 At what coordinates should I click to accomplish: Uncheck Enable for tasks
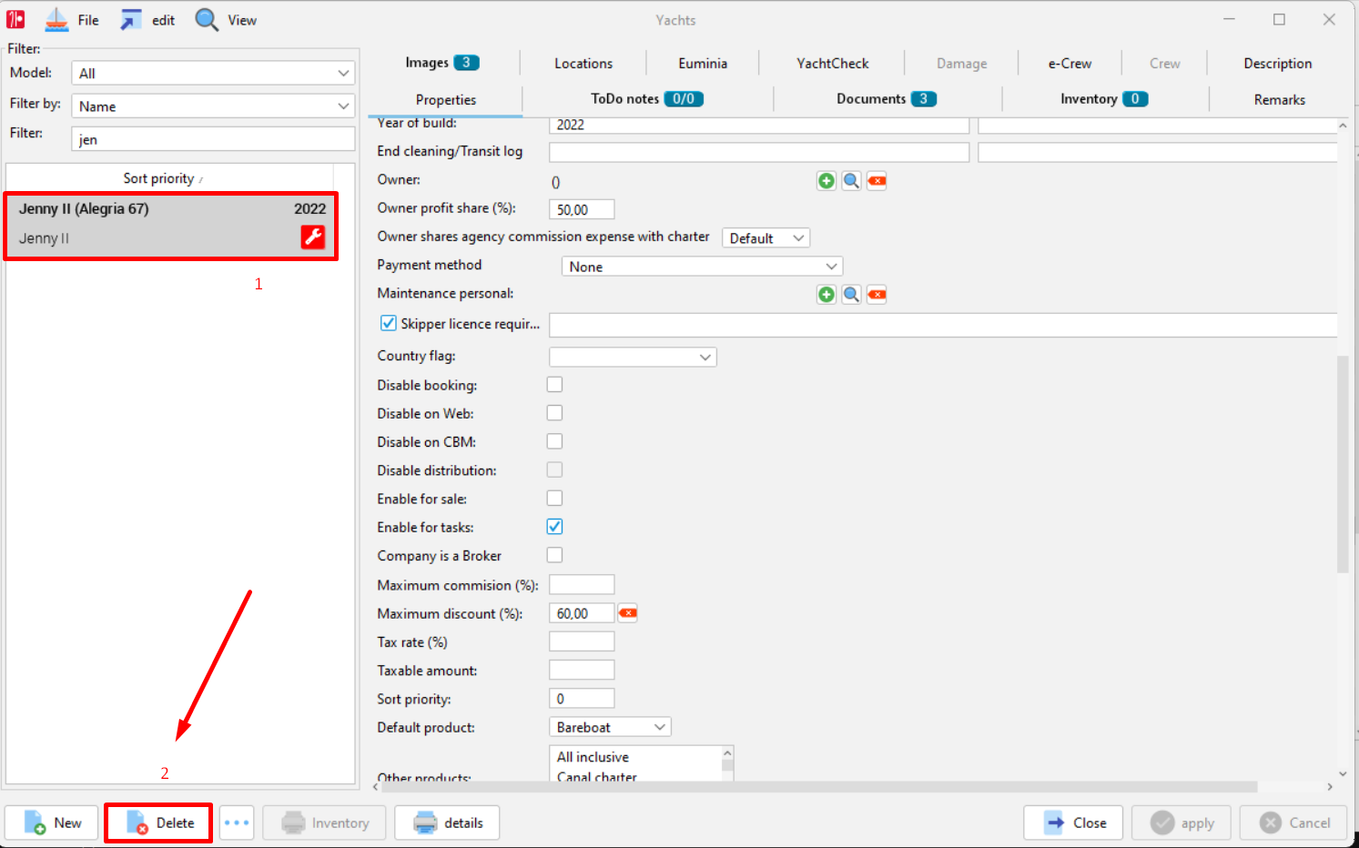(554, 527)
